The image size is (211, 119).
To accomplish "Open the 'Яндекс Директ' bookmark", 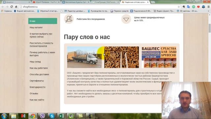I will pos(164,11).
